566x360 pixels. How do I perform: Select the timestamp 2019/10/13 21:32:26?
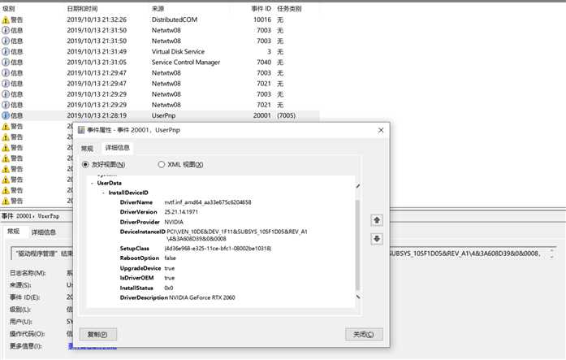point(97,20)
